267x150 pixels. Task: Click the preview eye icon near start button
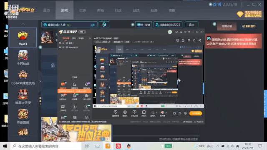[180, 113]
